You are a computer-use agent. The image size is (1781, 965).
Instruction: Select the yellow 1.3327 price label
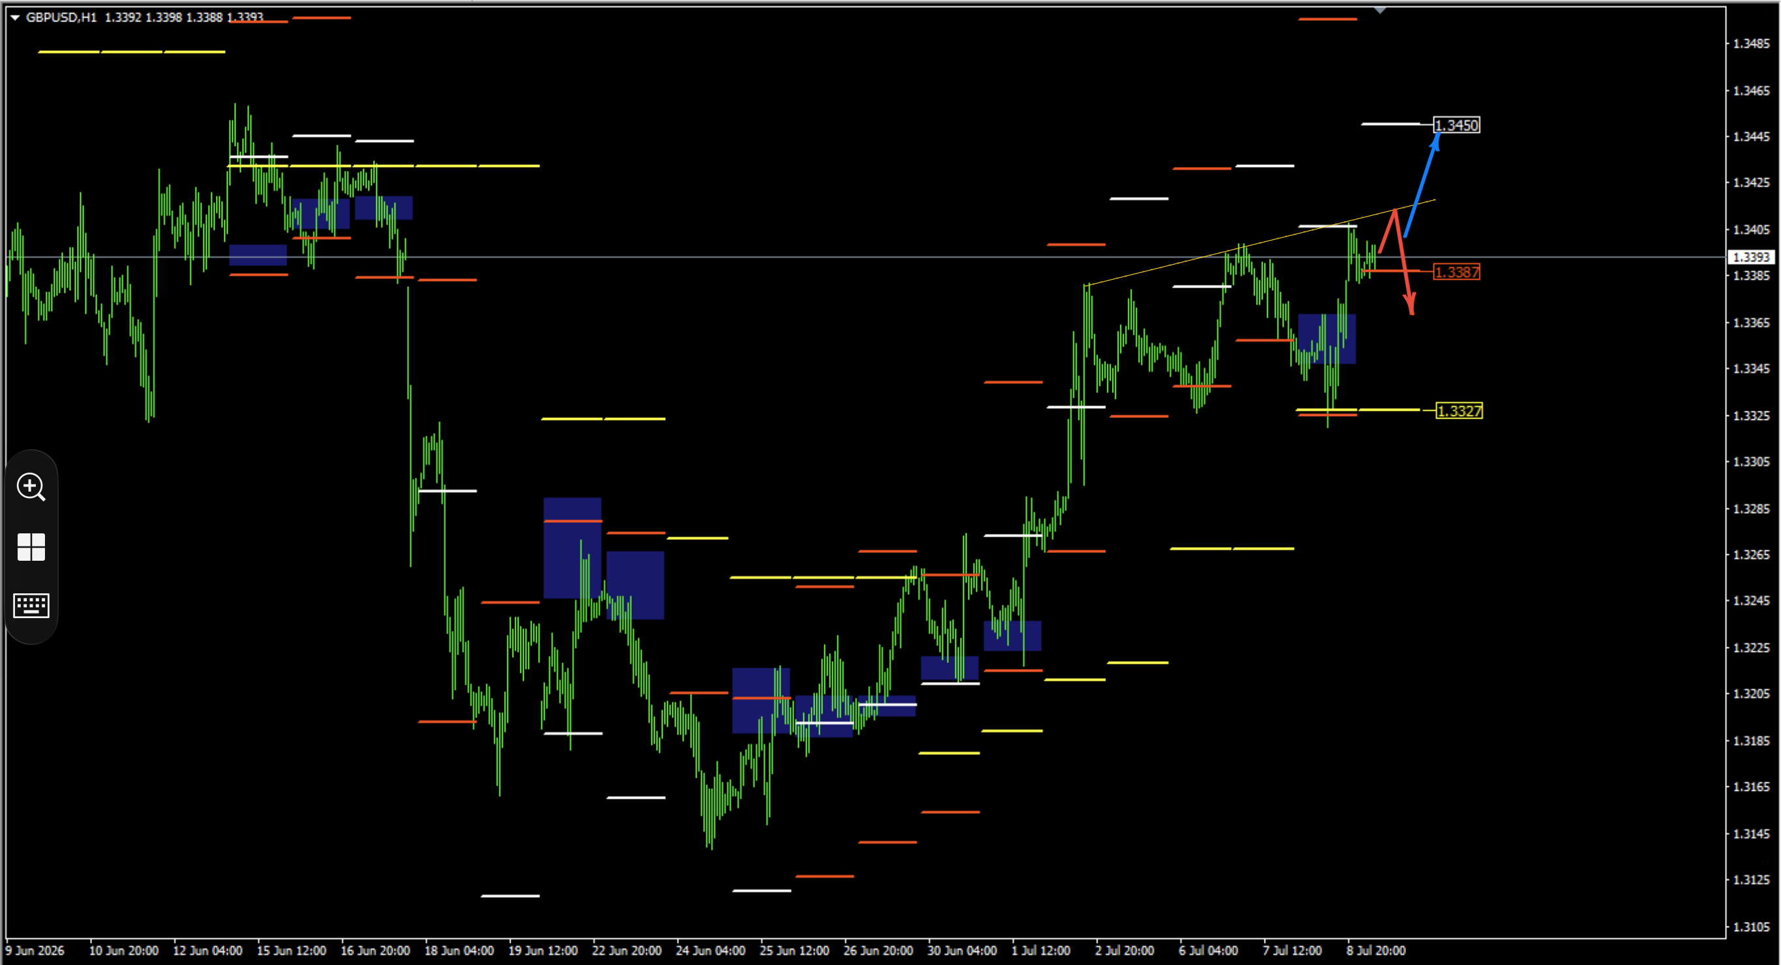click(1459, 411)
